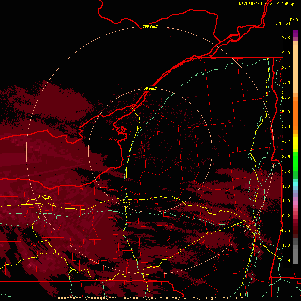Click the cyan segment of the color bar
The image size is (301, 301).
click(x=295, y=184)
